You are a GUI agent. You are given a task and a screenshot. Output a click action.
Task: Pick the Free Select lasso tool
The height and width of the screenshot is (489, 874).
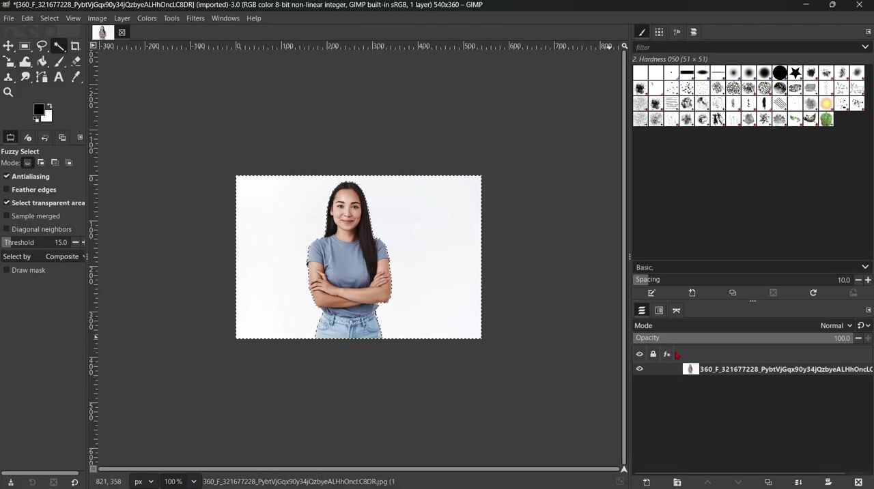(42, 46)
